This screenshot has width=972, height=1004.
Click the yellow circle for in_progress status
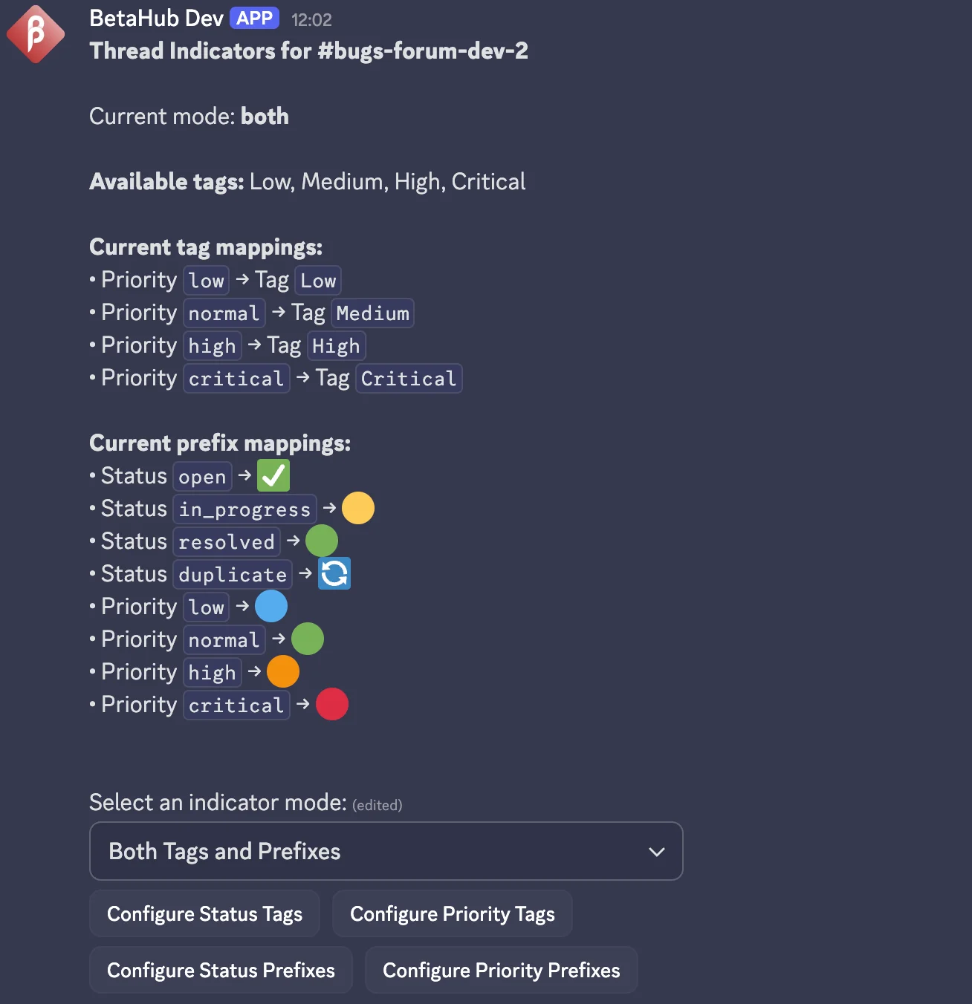pyautogui.click(x=358, y=508)
